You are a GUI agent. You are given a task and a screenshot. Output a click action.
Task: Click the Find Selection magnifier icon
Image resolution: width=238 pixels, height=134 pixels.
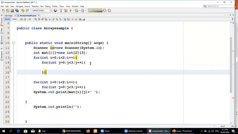[36, 19]
